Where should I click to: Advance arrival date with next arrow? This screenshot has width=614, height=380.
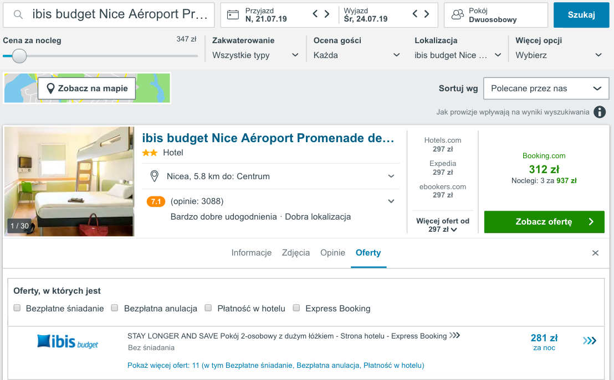click(x=327, y=14)
